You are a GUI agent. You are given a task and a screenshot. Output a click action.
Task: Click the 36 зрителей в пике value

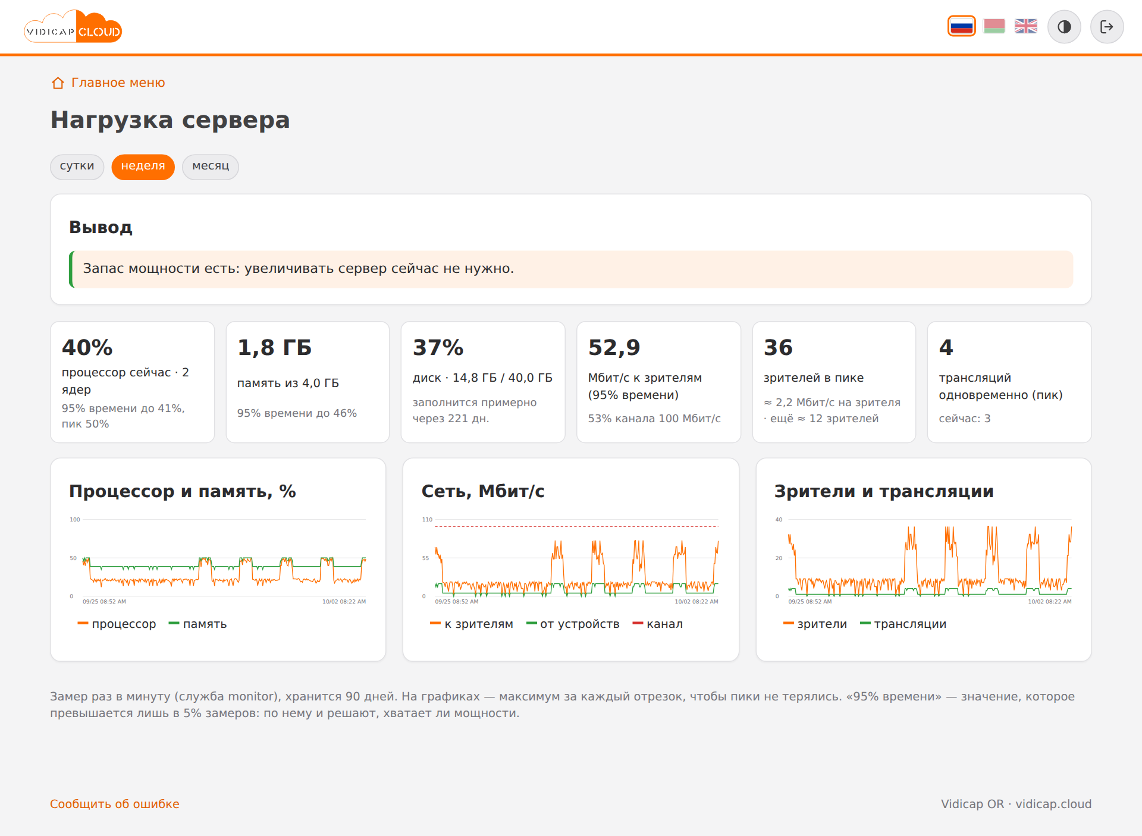pos(778,348)
